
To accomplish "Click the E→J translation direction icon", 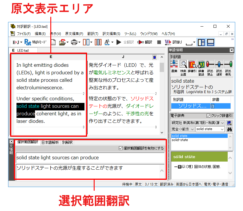I will [x=16, y=42].
